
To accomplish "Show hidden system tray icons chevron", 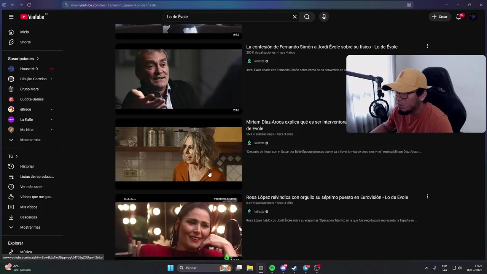I will pyautogui.click(x=427, y=268).
